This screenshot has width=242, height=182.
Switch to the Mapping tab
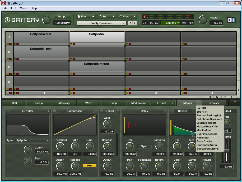click(x=64, y=103)
